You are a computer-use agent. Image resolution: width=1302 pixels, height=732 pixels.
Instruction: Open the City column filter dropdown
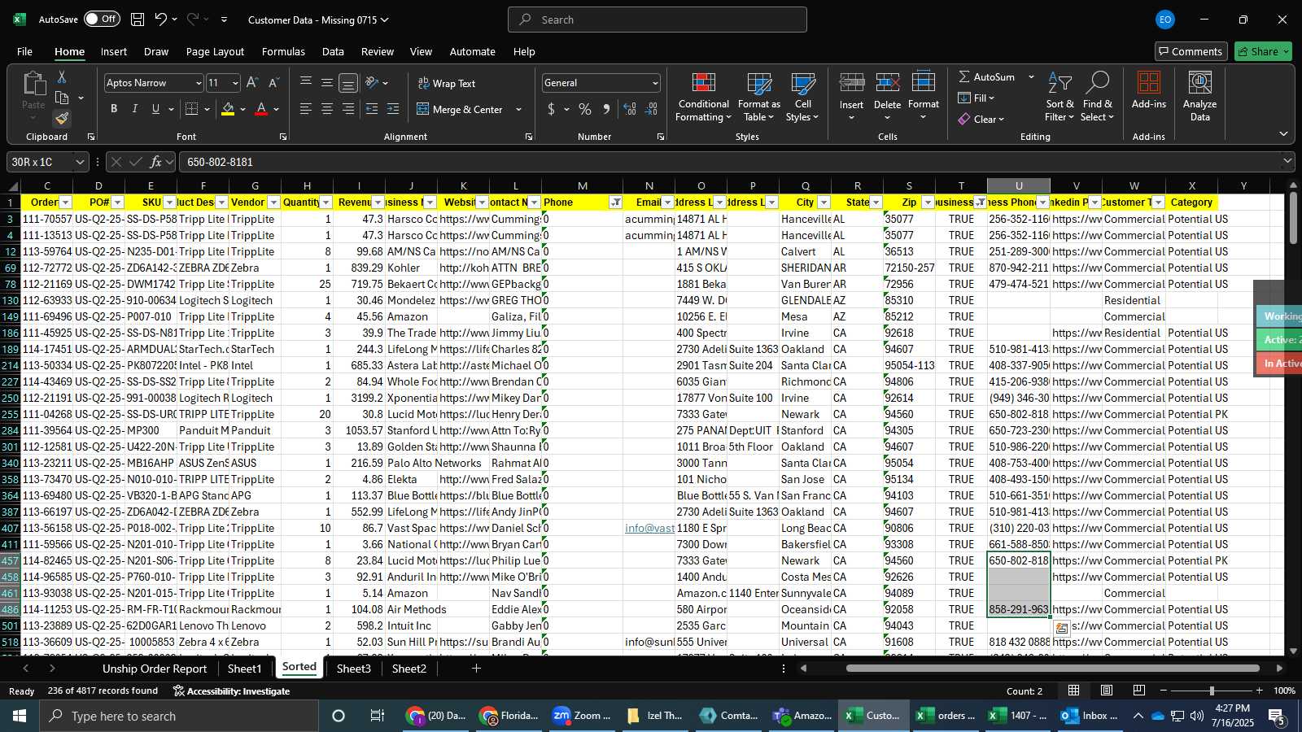(824, 203)
